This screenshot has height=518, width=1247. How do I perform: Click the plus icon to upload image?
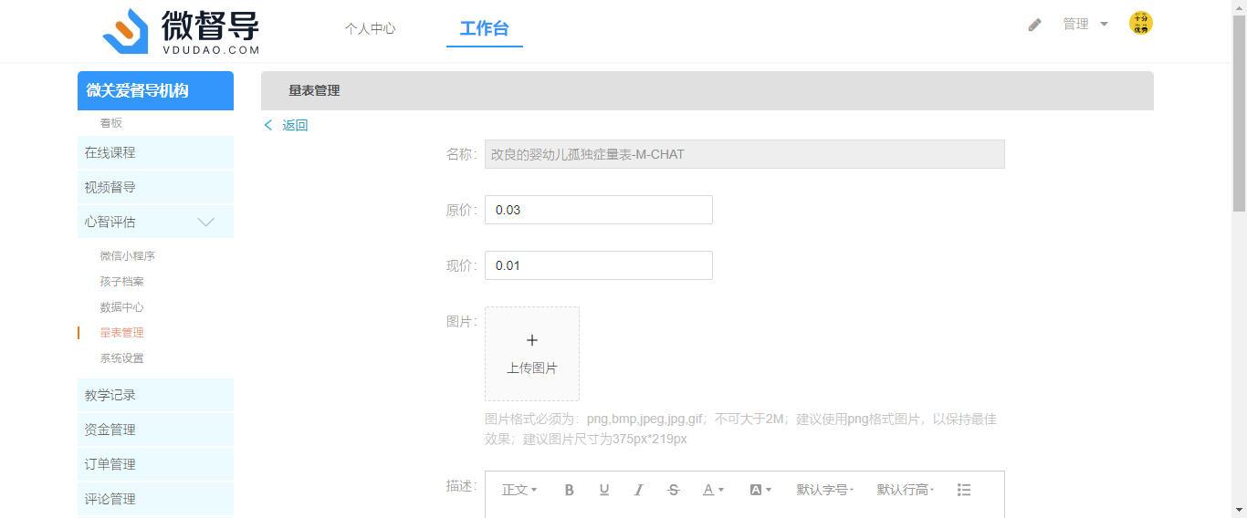pyautogui.click(x=532, y=340)
